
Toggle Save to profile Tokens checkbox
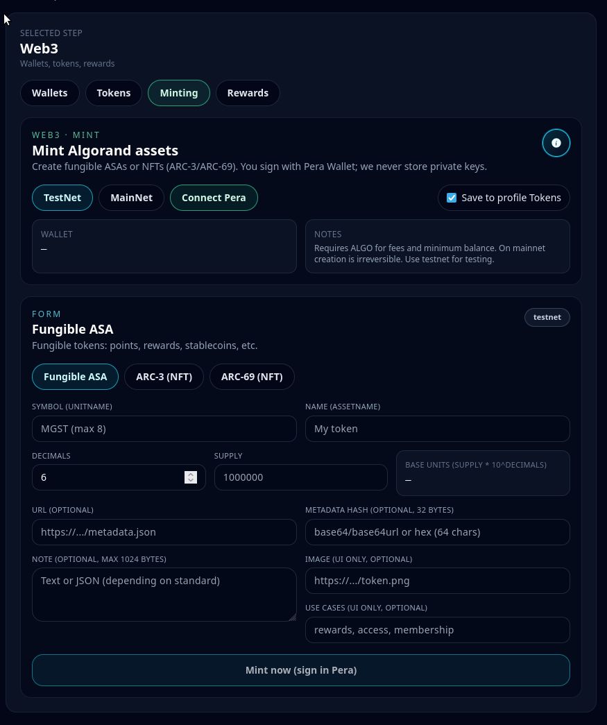[452, 198]
